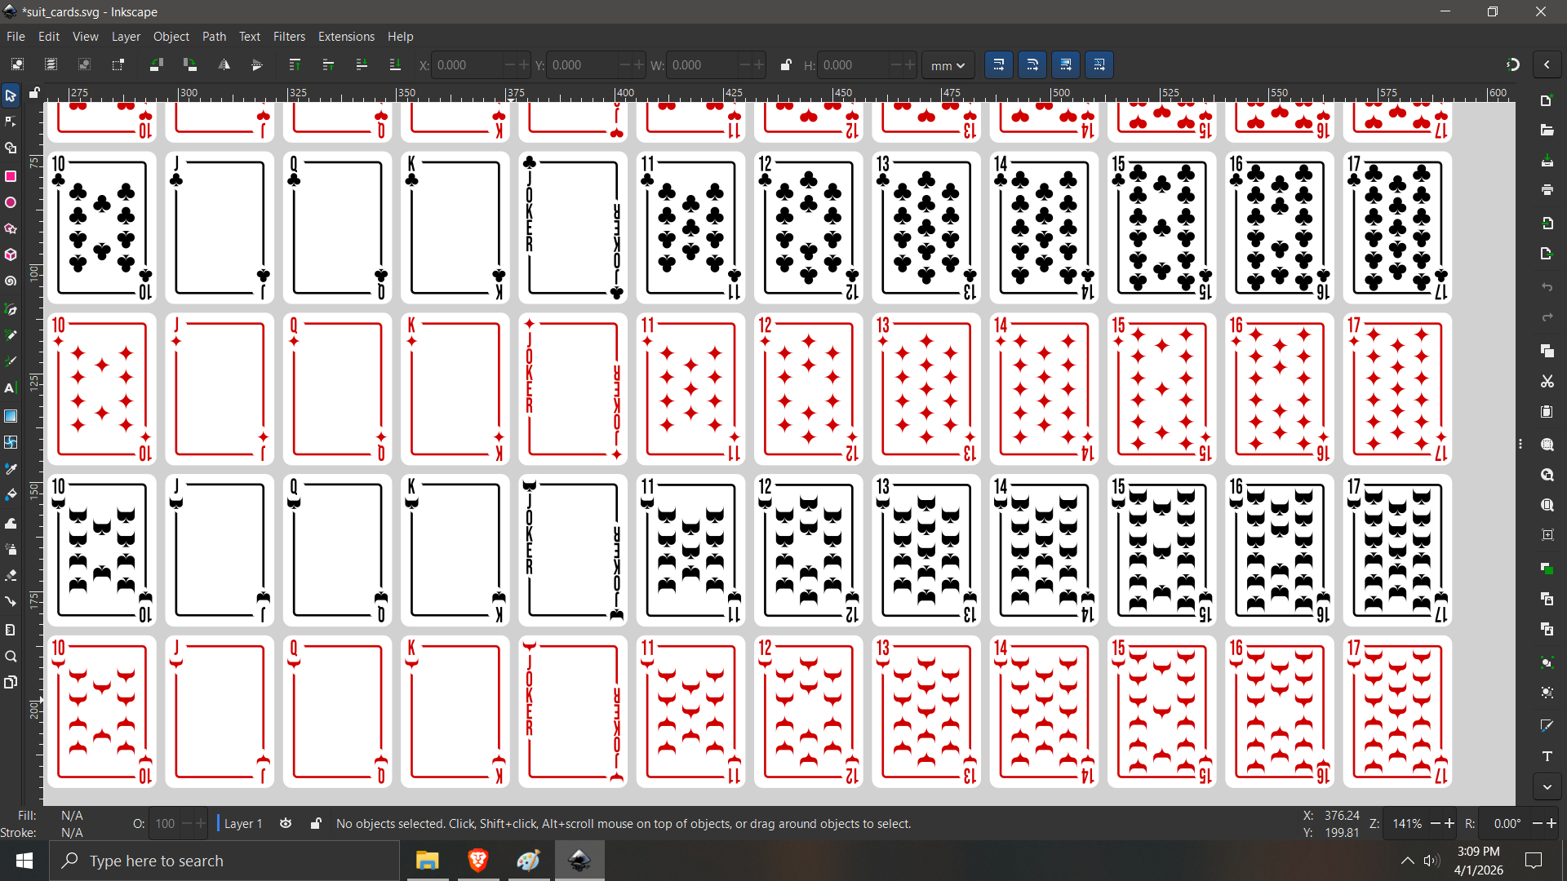Toggle Layer 1 lock icon
This screenshot has width=1567, height=881.
coord(316,824)
